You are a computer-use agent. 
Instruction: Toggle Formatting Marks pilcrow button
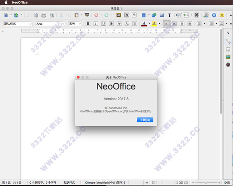pyautogui.click(x=134, y=15)
